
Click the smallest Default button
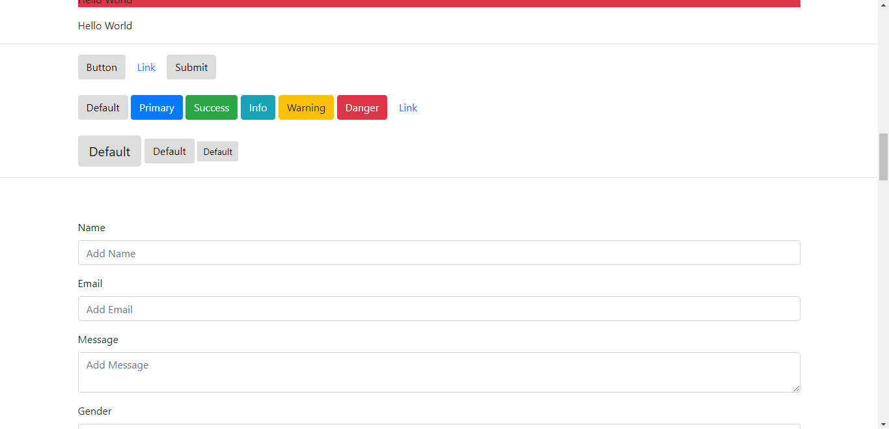[x=217, y=151]
